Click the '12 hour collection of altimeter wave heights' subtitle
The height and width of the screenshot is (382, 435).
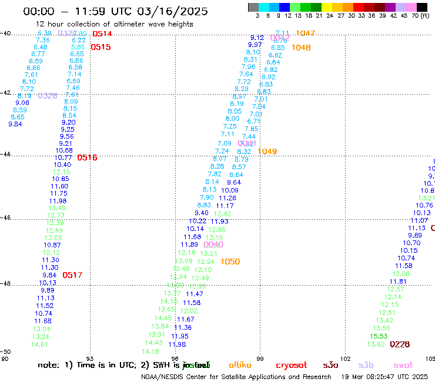114,24
